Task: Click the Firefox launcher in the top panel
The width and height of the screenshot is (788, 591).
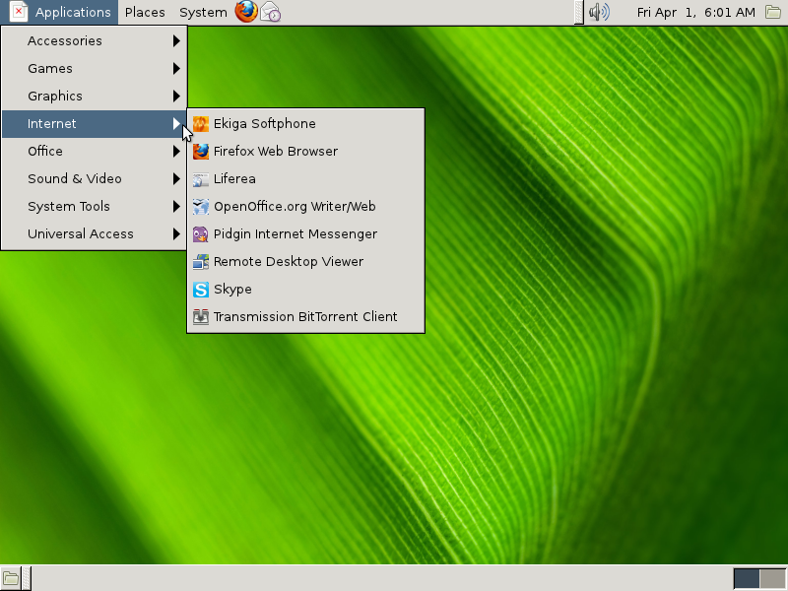Action: (x=245, y=13)
